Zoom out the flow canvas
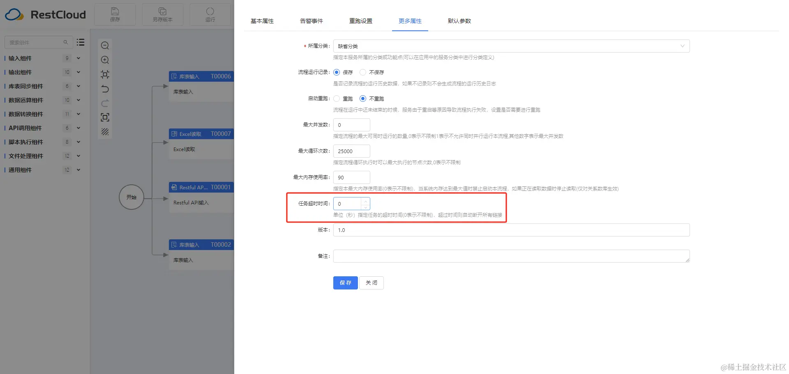 (105, 46)
